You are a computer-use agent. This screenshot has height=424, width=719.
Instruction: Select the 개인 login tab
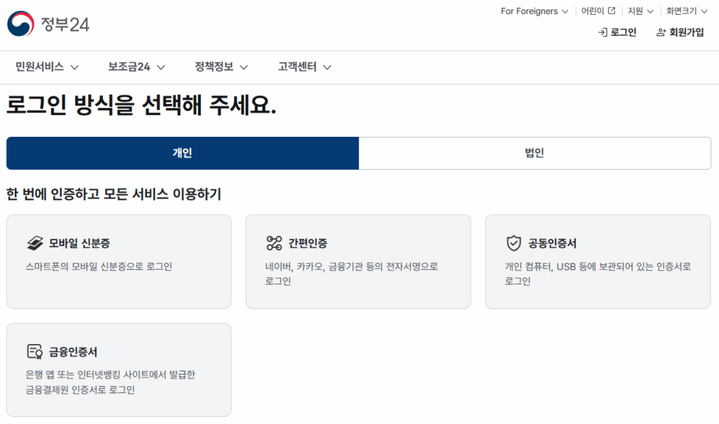tap(183, 153)
